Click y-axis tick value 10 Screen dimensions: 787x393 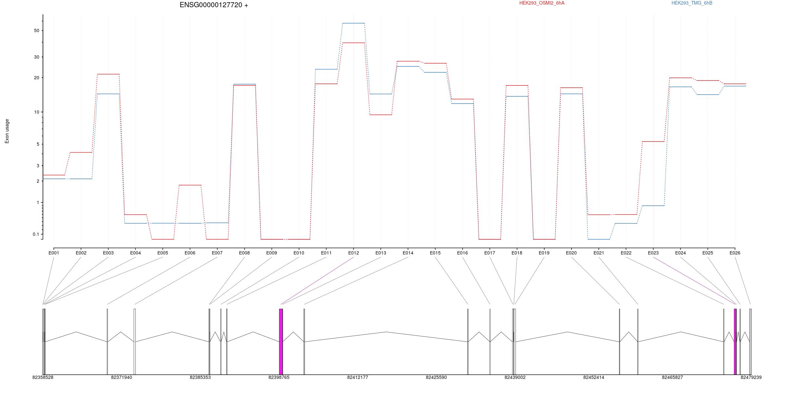[36, 112]
